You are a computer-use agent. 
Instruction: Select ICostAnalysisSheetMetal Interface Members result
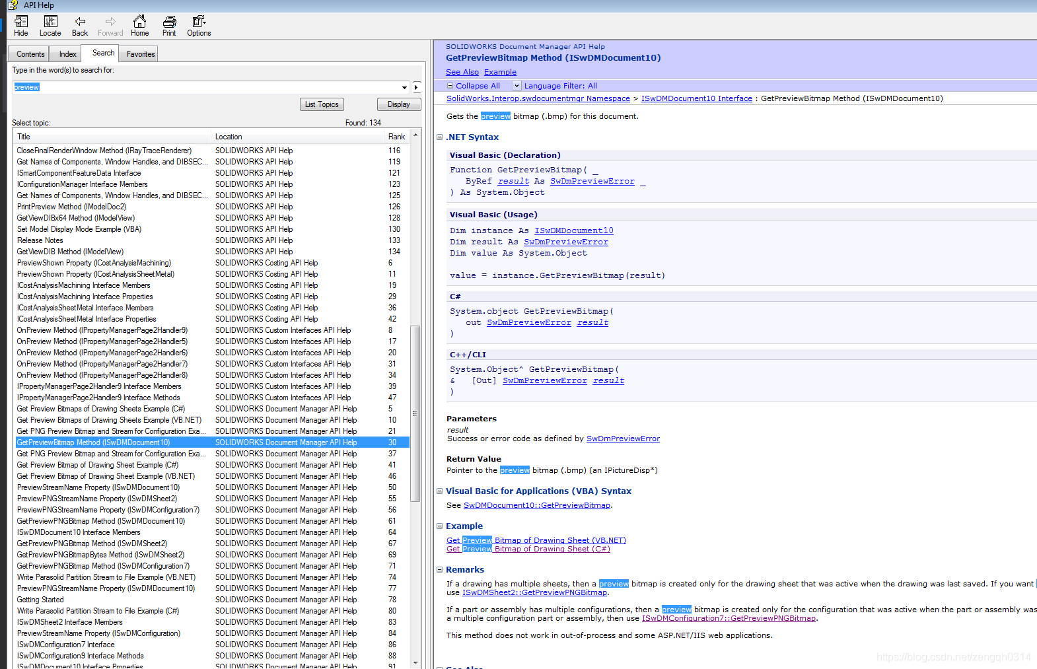(x=212, y=308)
